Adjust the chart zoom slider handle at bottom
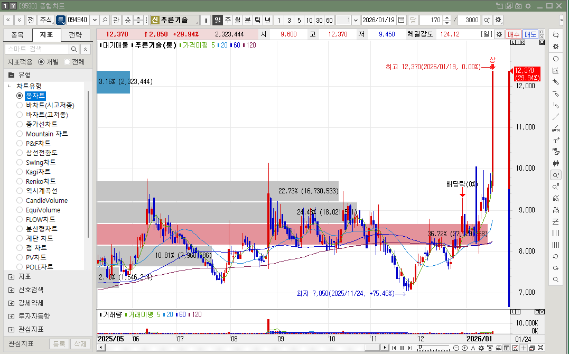Screen dimensions: 569x354 click(x=420, y=348)
